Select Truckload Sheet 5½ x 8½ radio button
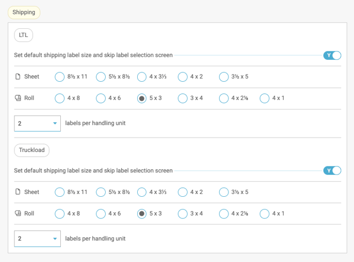Screen dimensions: 354x262 coord(101,192)
